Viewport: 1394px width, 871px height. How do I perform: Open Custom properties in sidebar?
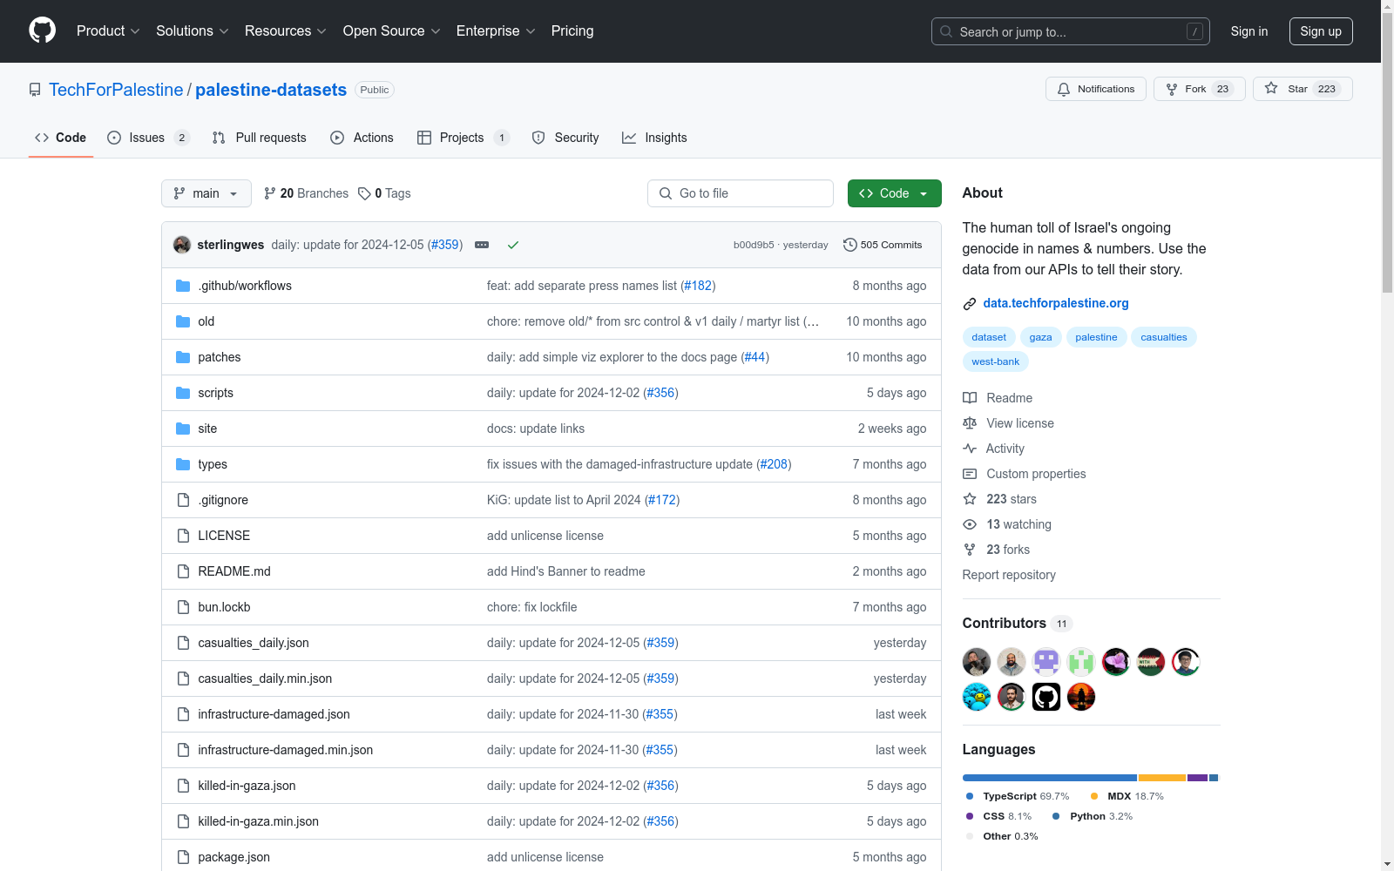pos(1025,474)
